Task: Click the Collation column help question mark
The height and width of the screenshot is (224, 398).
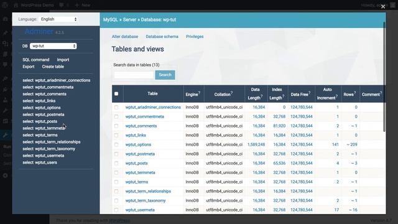Action: point(232,93)
